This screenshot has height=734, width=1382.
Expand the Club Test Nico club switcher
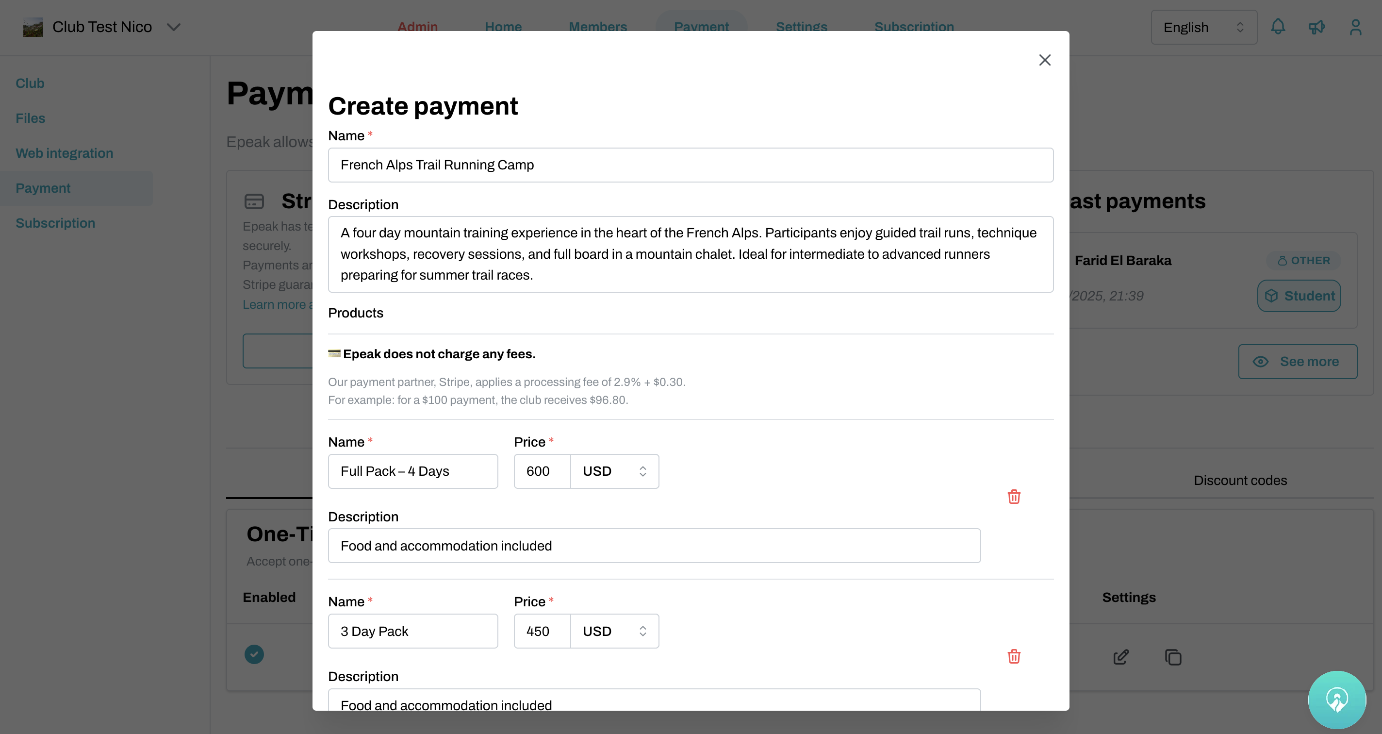pos(173,27)
